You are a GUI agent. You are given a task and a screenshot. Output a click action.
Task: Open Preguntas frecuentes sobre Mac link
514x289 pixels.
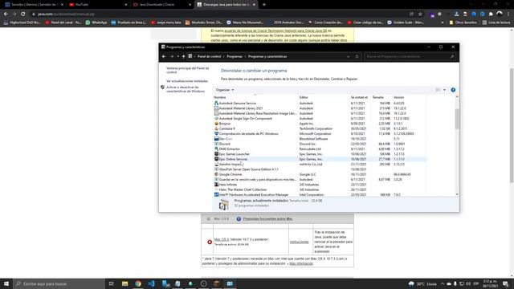coord(267,219)
